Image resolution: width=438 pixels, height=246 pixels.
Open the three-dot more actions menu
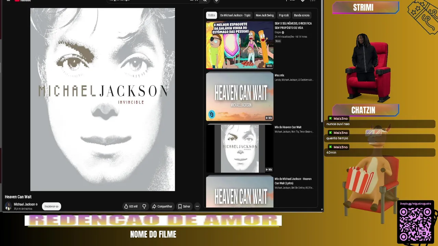tap(197, 206)
